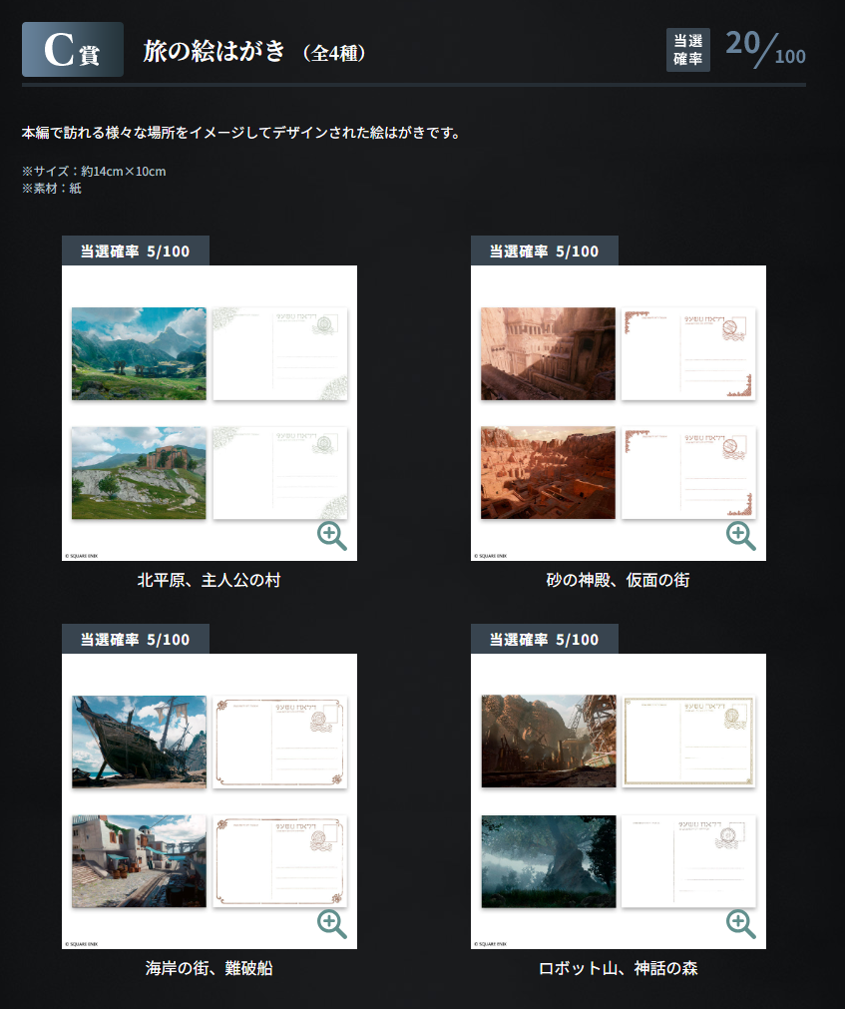Screen dimensions: 845x1009
Task: Click the material note ※素材：紙
Action: (x=52, y=188)
